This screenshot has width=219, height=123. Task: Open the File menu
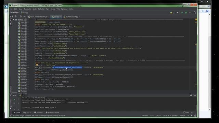11,9
